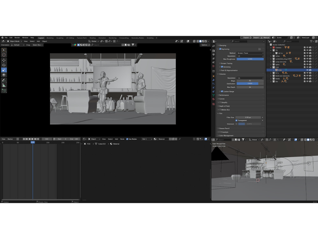Open the Object Mode dropdown
This screenshot has height=239, width=318.
tap(14, 41)
